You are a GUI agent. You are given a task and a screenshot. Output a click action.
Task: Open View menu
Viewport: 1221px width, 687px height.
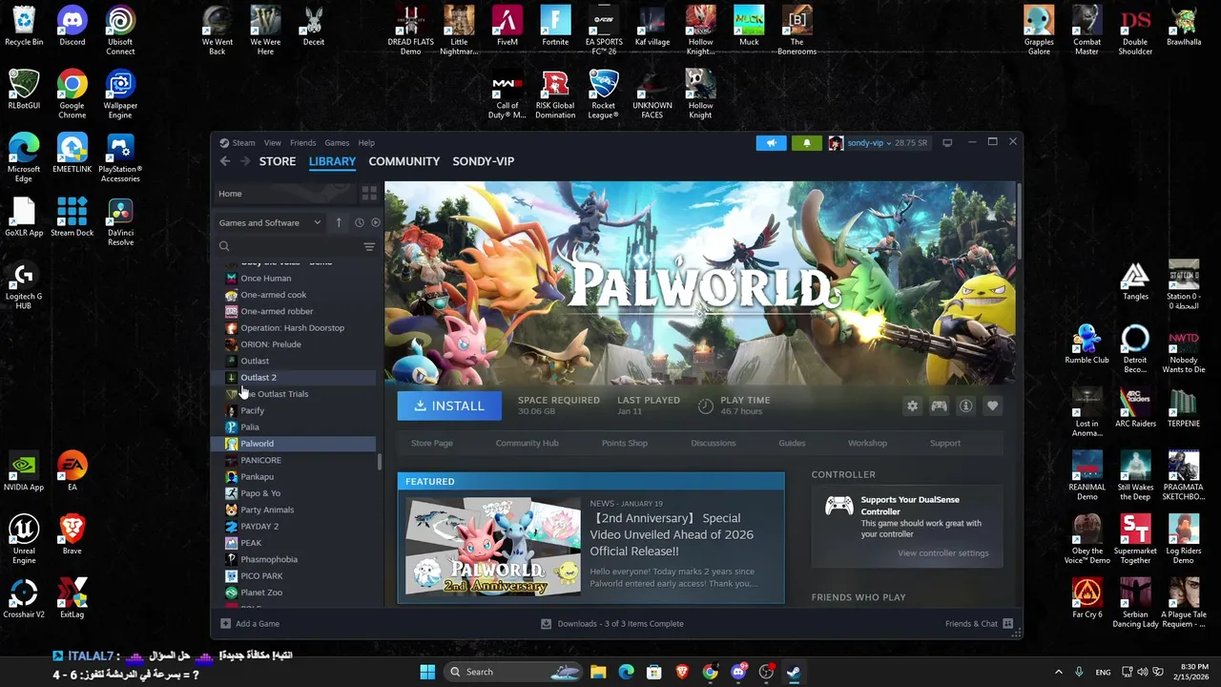[x=273, y=143]
